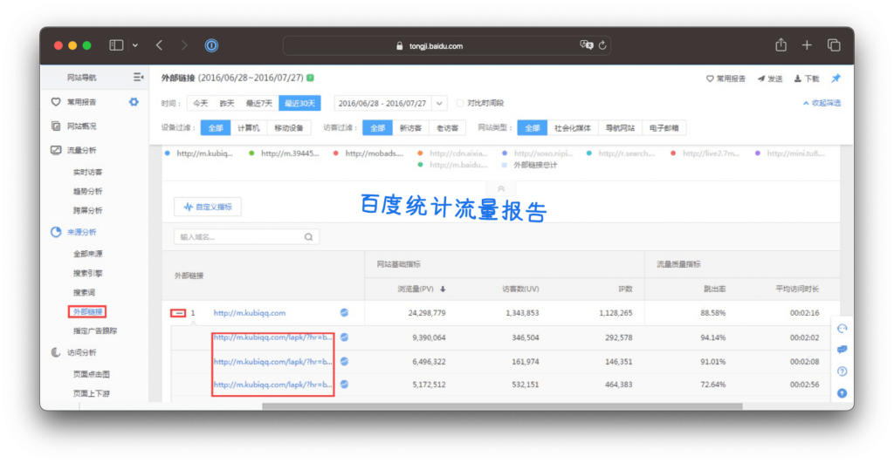Open 趋势分析 report
The image size is (894, 463).
88,191
